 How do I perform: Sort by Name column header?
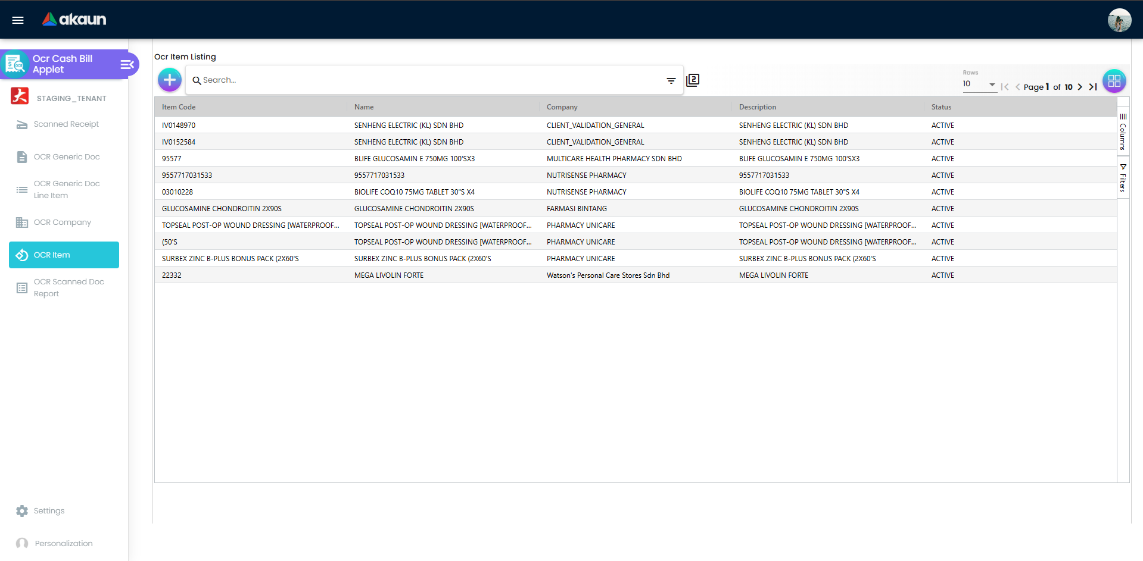point(443,107)
